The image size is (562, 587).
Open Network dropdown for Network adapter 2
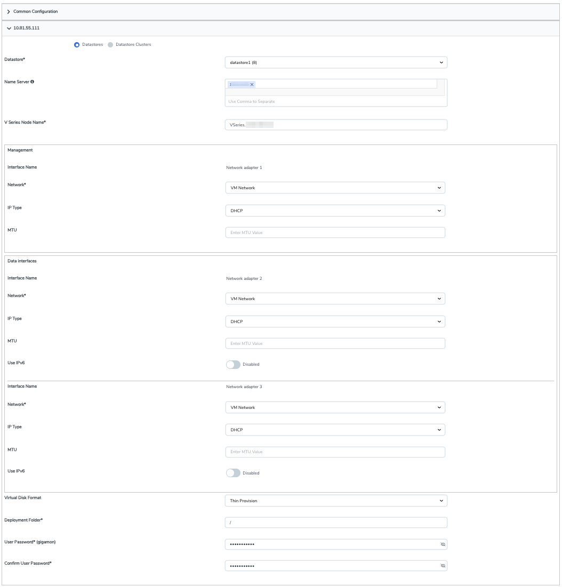click(x=335, y=299)
